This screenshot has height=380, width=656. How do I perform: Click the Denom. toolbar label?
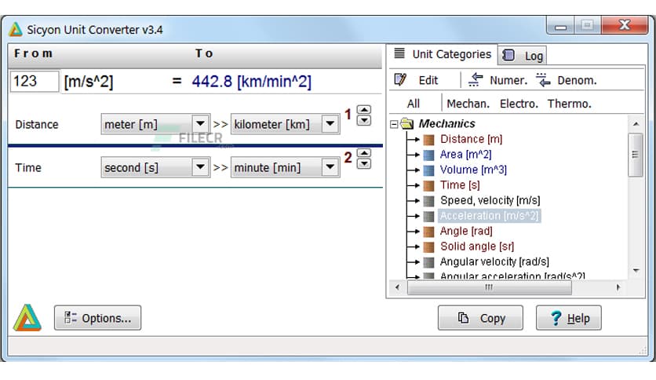(577, 80)
